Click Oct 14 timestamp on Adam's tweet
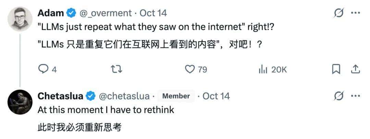 [x=153, y=13]
